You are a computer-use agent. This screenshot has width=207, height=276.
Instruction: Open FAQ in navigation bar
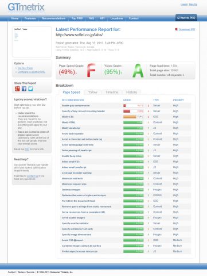click(91, 18)
